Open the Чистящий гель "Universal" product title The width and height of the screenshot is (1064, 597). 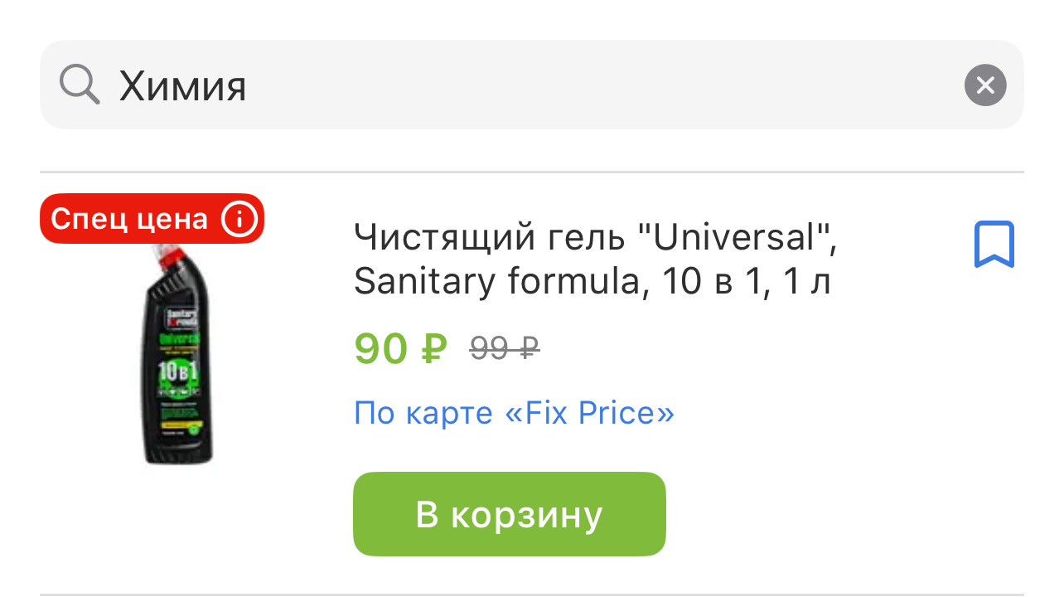(x=595, y=240)
